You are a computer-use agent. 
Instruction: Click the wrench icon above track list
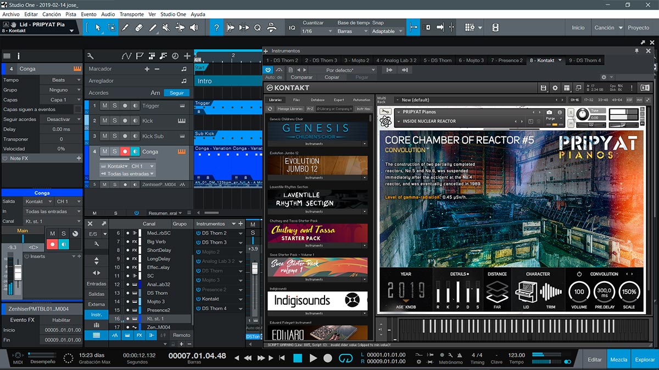coord(91,56)
